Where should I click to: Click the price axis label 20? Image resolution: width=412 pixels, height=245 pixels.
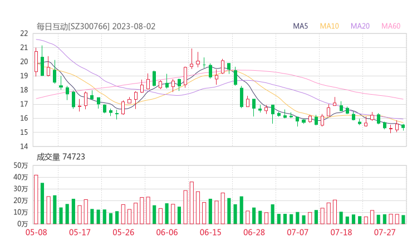(x=24, y=62)
